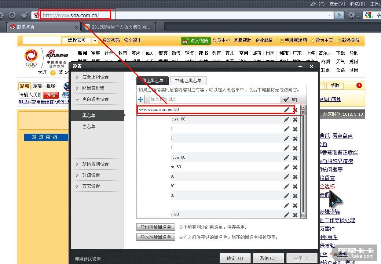Viewport: 381px width, 264px height.
Task: Click 导入网址黑名单 button
Action: (x=156, y=237)
